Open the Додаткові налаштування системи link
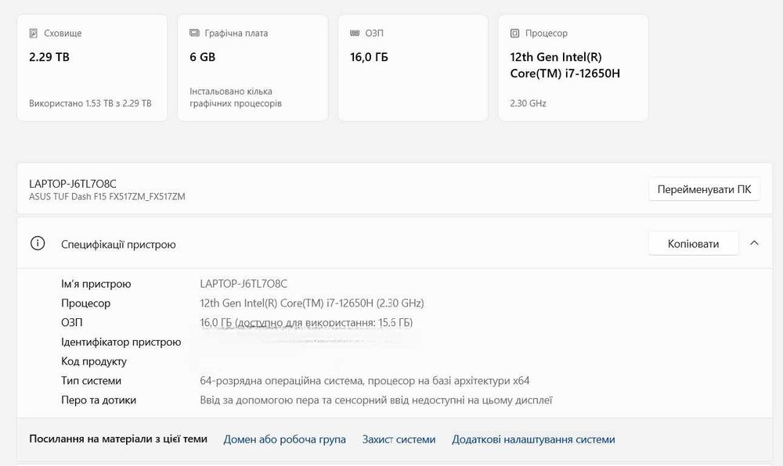This screenshot has width=783, height=466. click(533, 439)
